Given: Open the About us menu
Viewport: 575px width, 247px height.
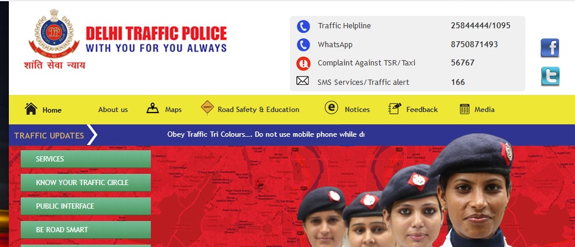Looking at the screenshot, I should (113, 110).
